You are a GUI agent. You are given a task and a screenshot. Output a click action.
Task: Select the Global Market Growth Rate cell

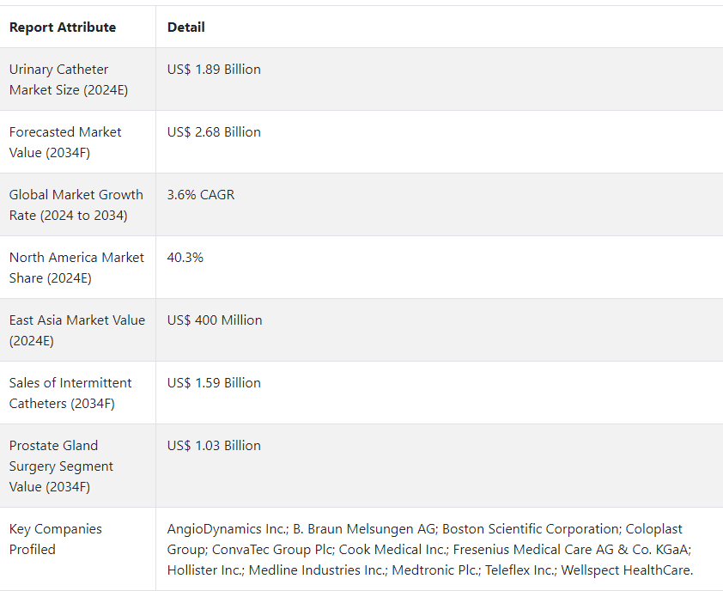point(76,204)
